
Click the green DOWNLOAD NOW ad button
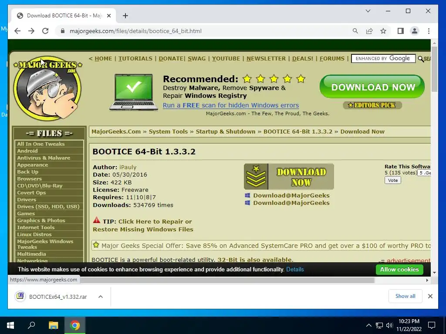pos(372,87)
